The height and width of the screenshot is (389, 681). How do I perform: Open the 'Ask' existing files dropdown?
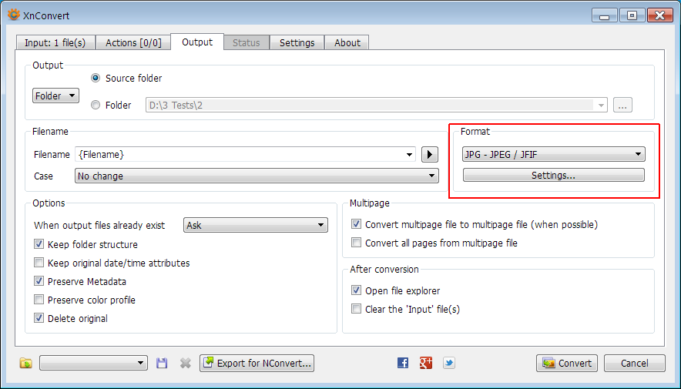(x=256, y=226)
